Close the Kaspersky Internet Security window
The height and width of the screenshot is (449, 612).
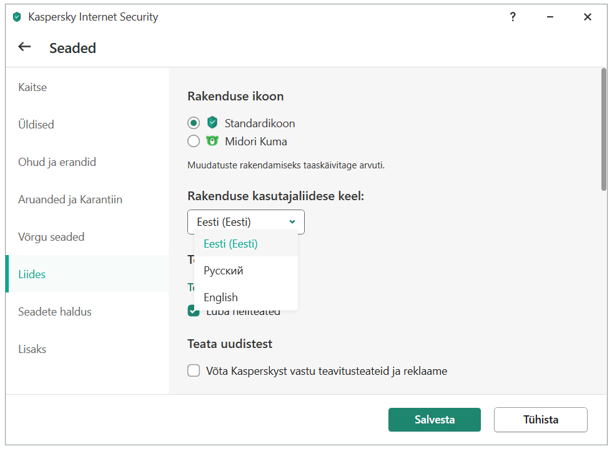tap(588, 17)
